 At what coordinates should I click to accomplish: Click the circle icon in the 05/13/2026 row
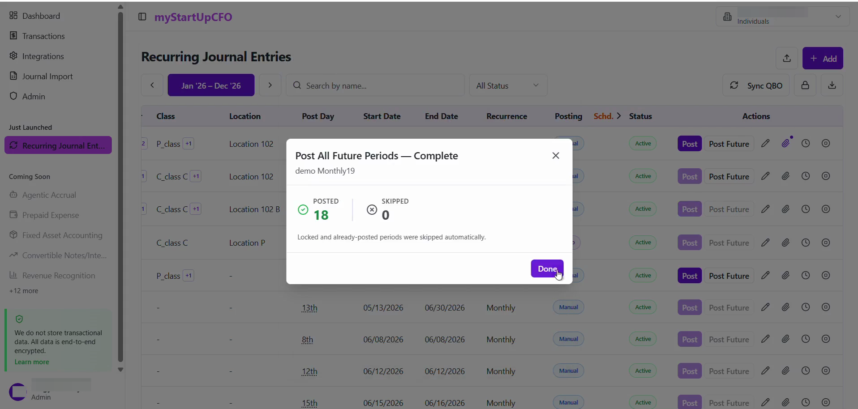coord(826,307)
